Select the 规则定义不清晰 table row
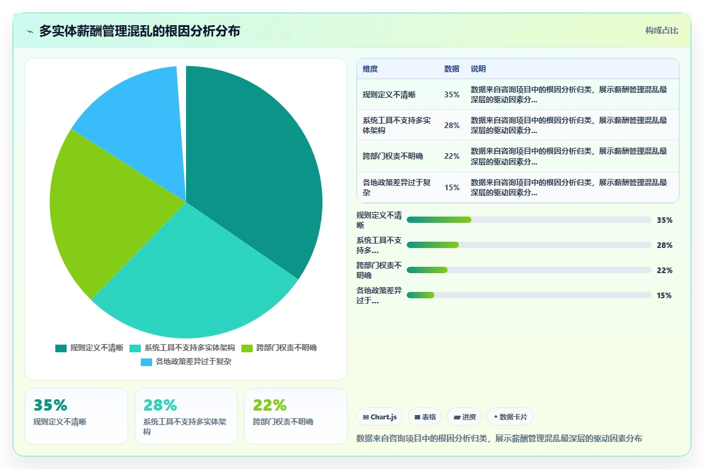The width and height of the screenshot is (704, 469). (518, 95)
